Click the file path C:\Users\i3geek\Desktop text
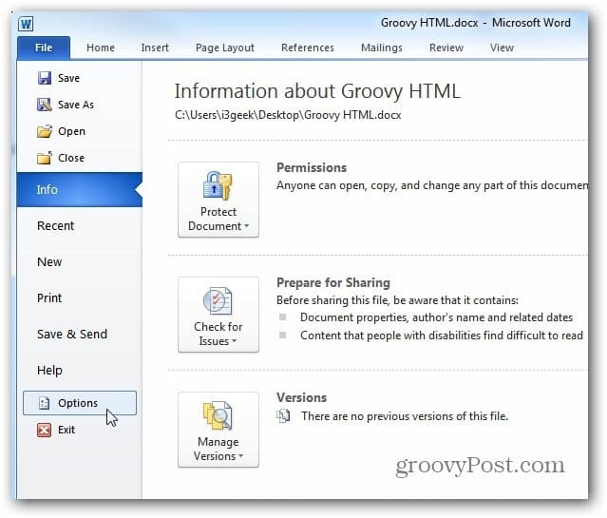 (288, 115)
